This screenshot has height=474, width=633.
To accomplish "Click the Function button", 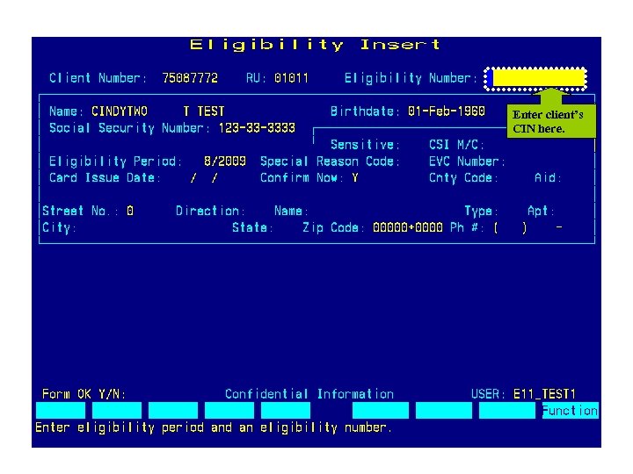I will (570, 411).
